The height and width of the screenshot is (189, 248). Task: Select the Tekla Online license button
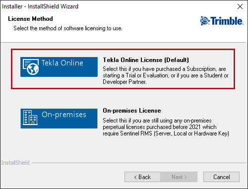(x=59, y=67)
